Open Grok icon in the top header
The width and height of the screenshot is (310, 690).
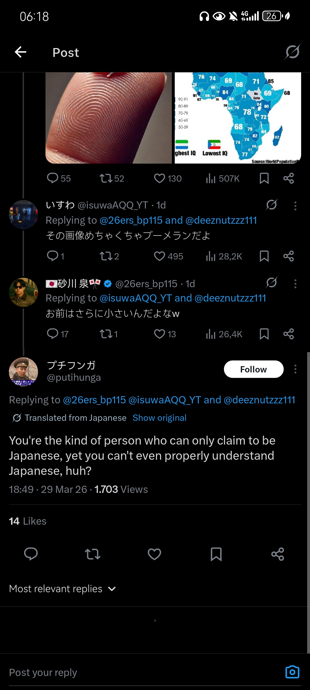tap(293, 52)
